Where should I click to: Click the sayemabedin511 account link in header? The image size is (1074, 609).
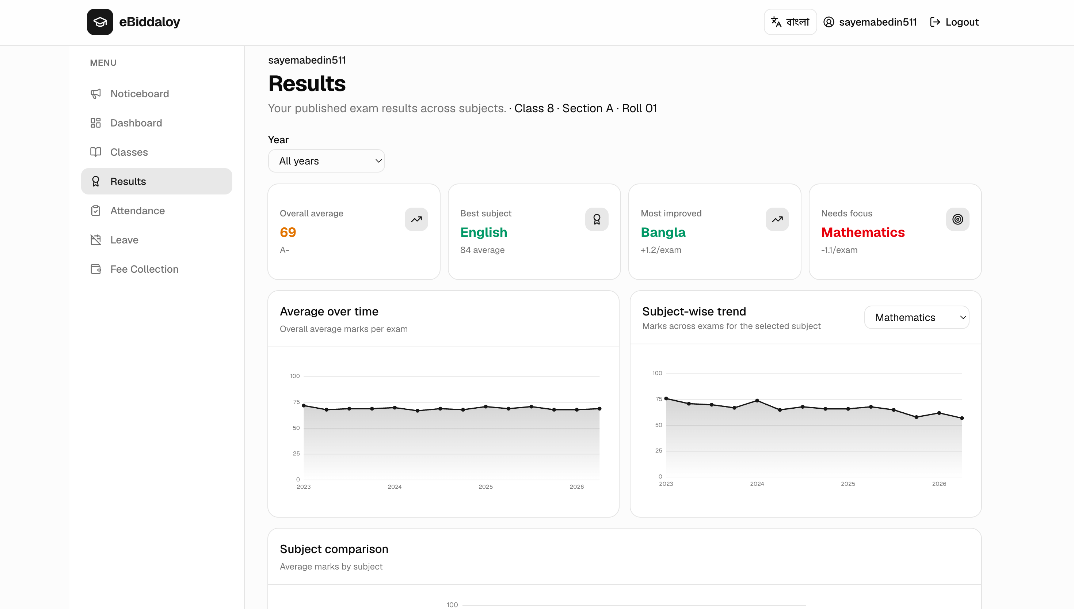click(x=871, y=22)
